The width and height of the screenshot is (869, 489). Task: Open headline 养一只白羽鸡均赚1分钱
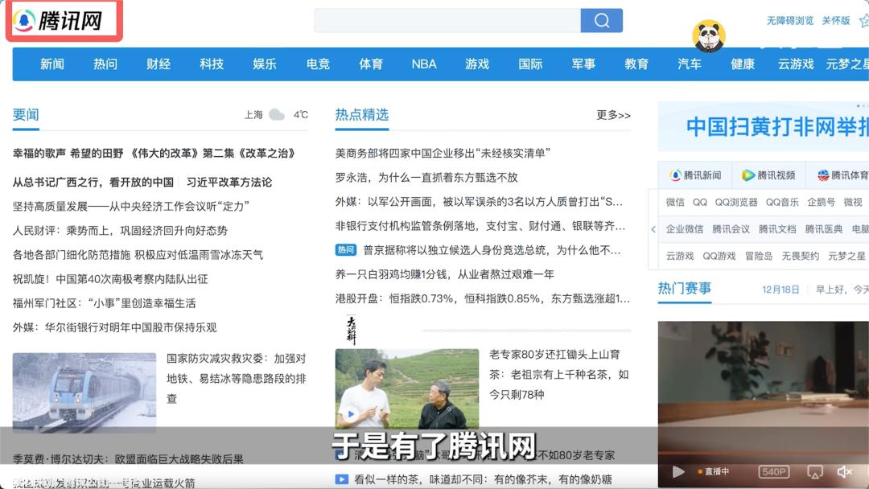pyautogui.click(x=444, y=274)
